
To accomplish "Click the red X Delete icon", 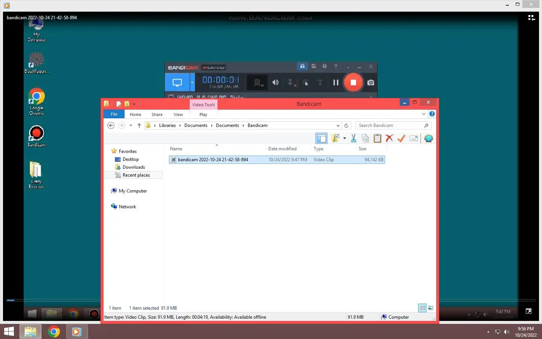I will (x=389, y=138).
